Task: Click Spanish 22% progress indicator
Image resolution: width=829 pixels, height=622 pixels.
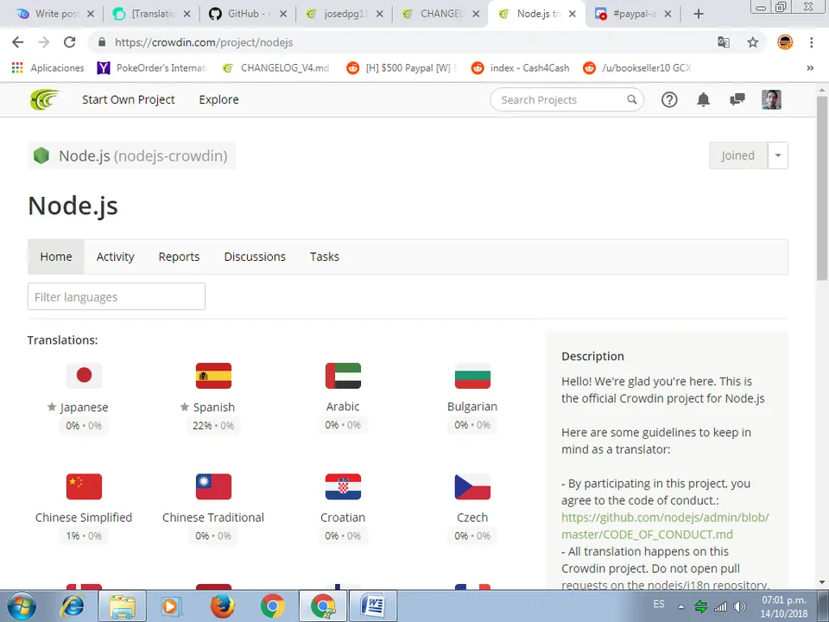Action: pos(213,425)
